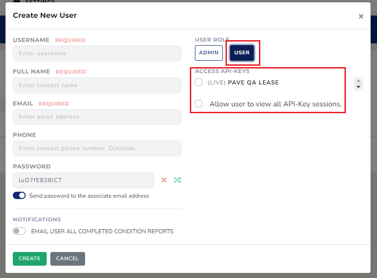Click the Password text box
This screenshot has width=377, height=278.
pyautogui.click(x=83, y=180)
